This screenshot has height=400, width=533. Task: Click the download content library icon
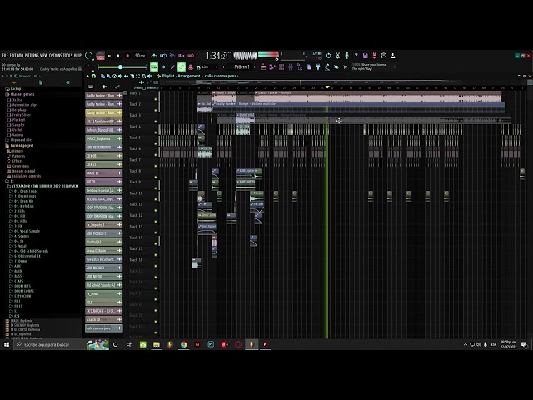[392, 56]
